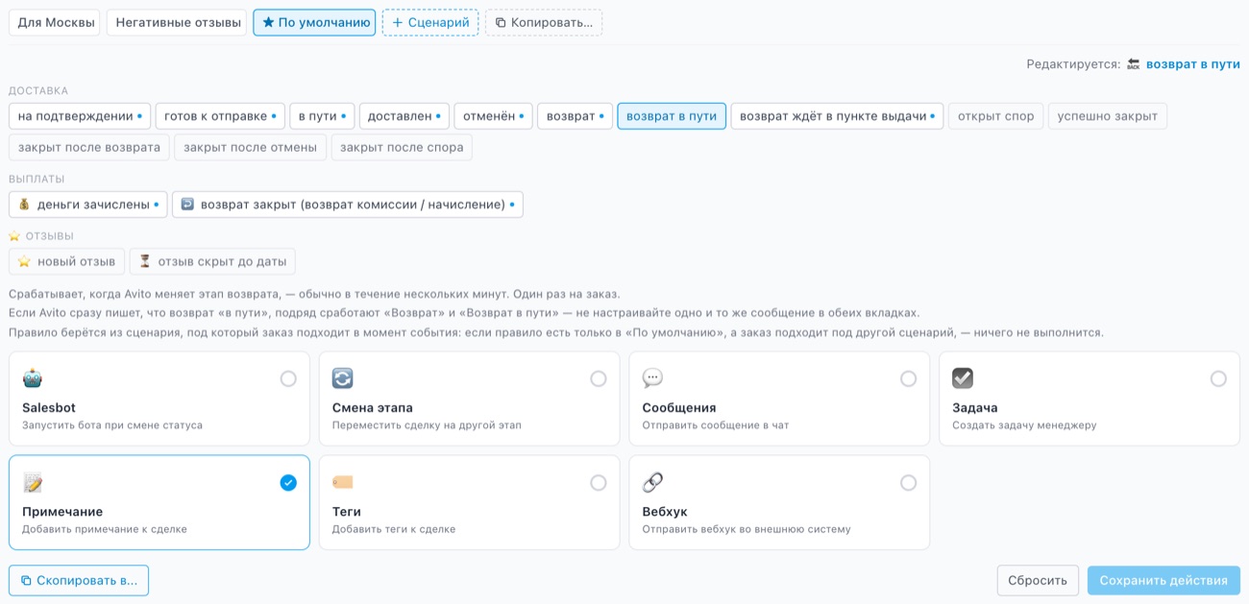The width and height of the screenshot is (1249, 604).
Task: Open the закрыт после возврата tab
Action: click(89, 147)
